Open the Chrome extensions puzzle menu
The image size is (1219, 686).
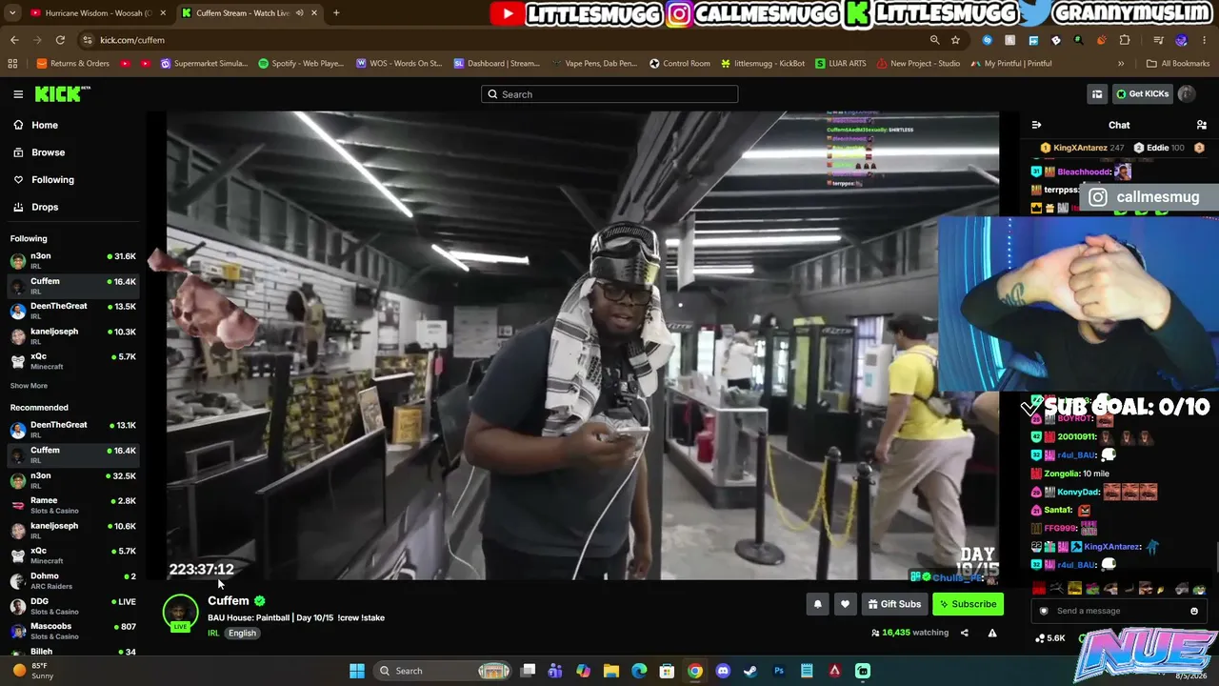pos(1125,40)
